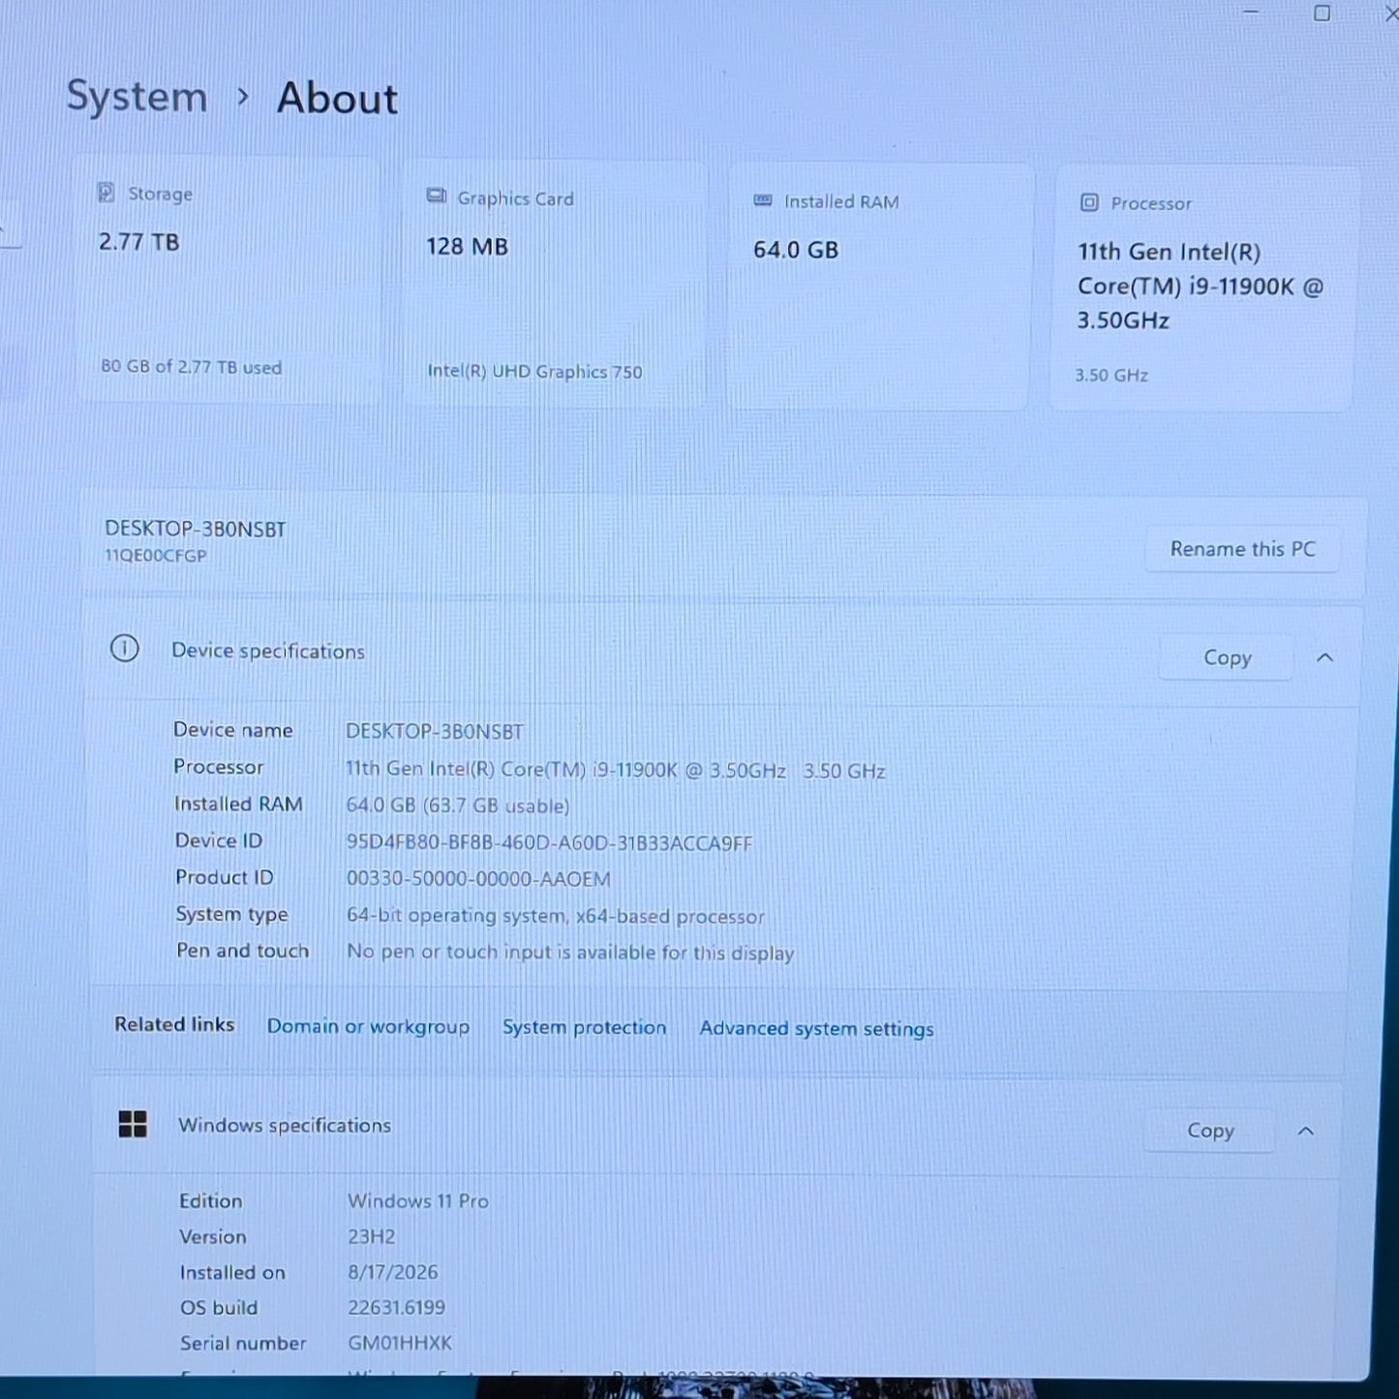Image resolution: width=1399 pixels, height=1399 pixels.
Task: Click the Windows specifications heading
Action: coord(285,1125)
